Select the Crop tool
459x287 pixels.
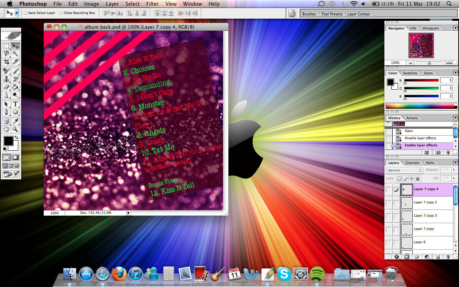(x=6, y=62)
